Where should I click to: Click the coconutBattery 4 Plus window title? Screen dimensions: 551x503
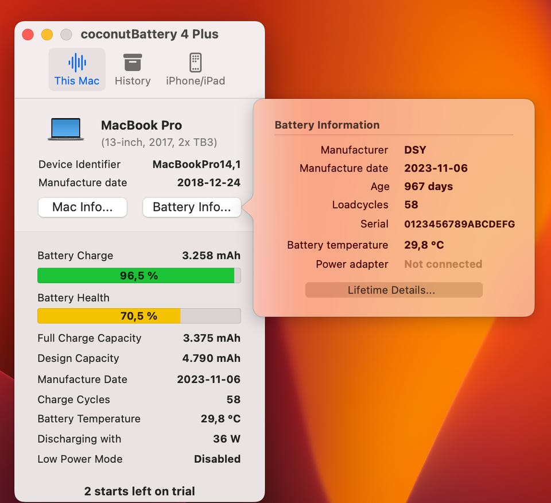[x=149, y=34]
